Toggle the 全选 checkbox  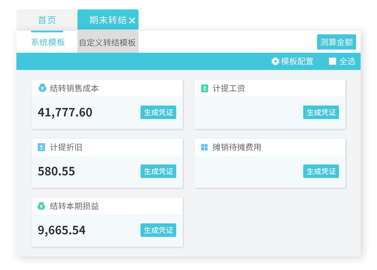point(332,61)
